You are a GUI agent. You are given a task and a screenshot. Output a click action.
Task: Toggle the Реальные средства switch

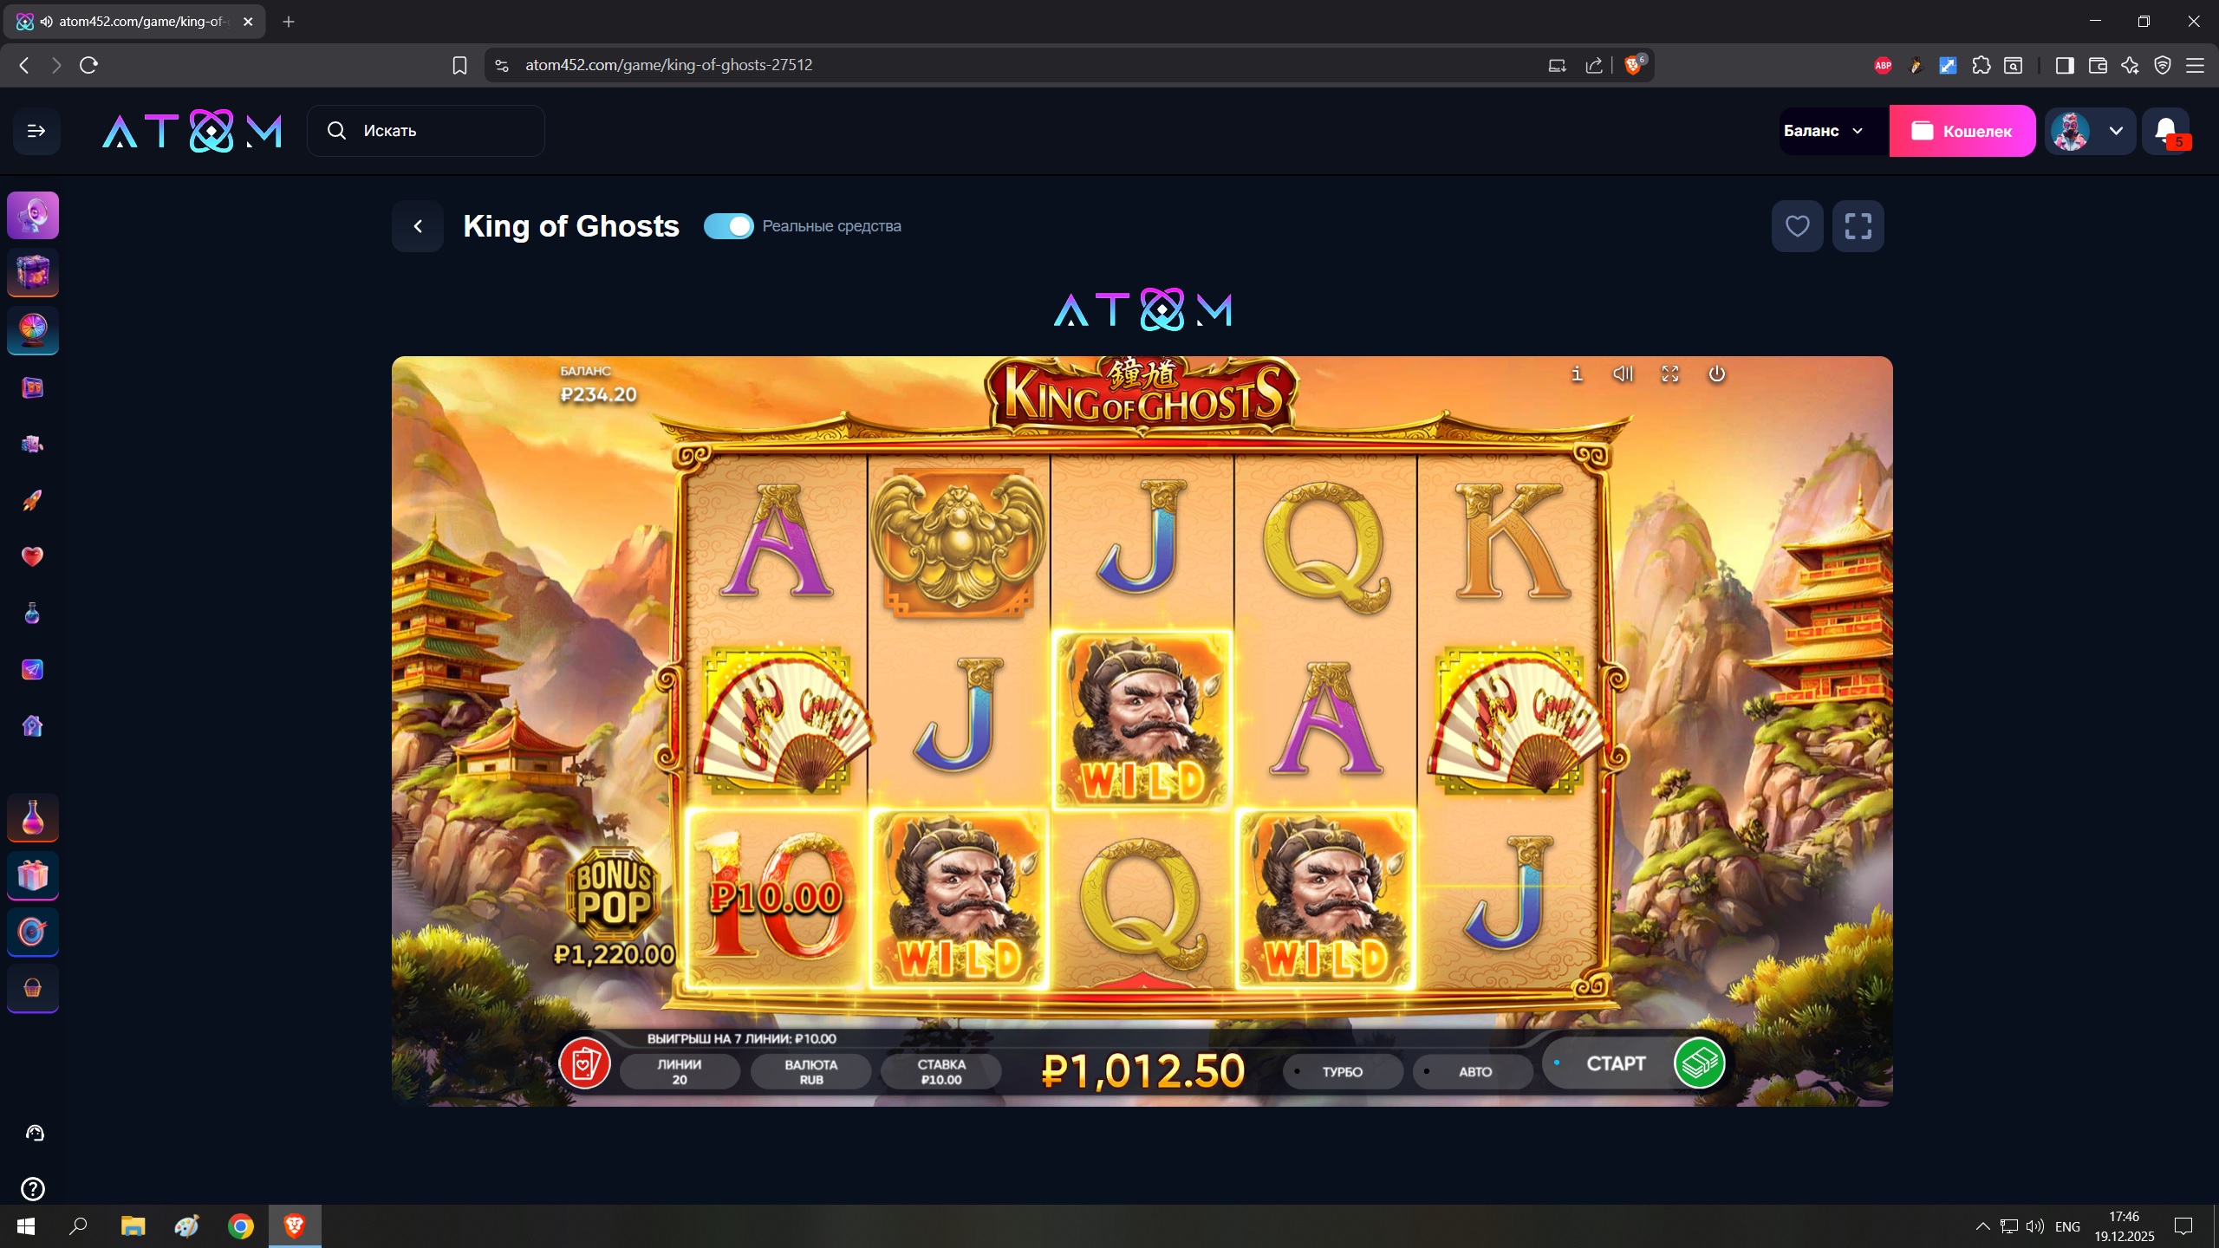[728, 226]
